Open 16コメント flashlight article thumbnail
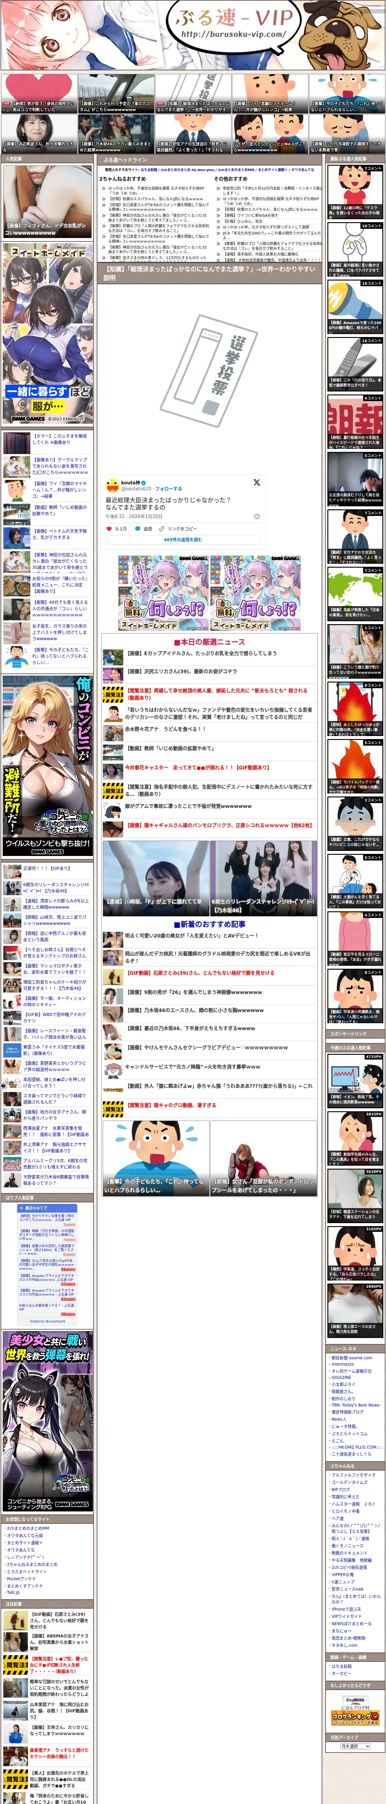The height and width of the screenshot is (1804, 386). (x=355, y=307)
